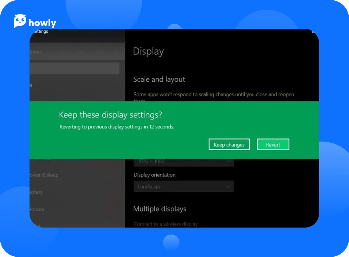The height and width of the screenshot is (257, 349).
Task: Open Connect to a wireless display link
Action: click(x=165, y=224)
